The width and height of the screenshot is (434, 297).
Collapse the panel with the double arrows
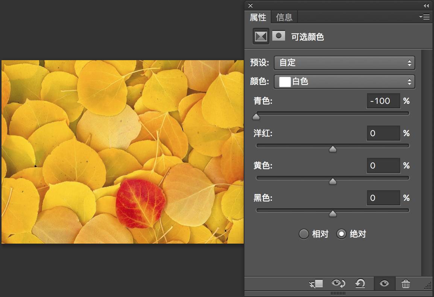click(x=426, y=6)
